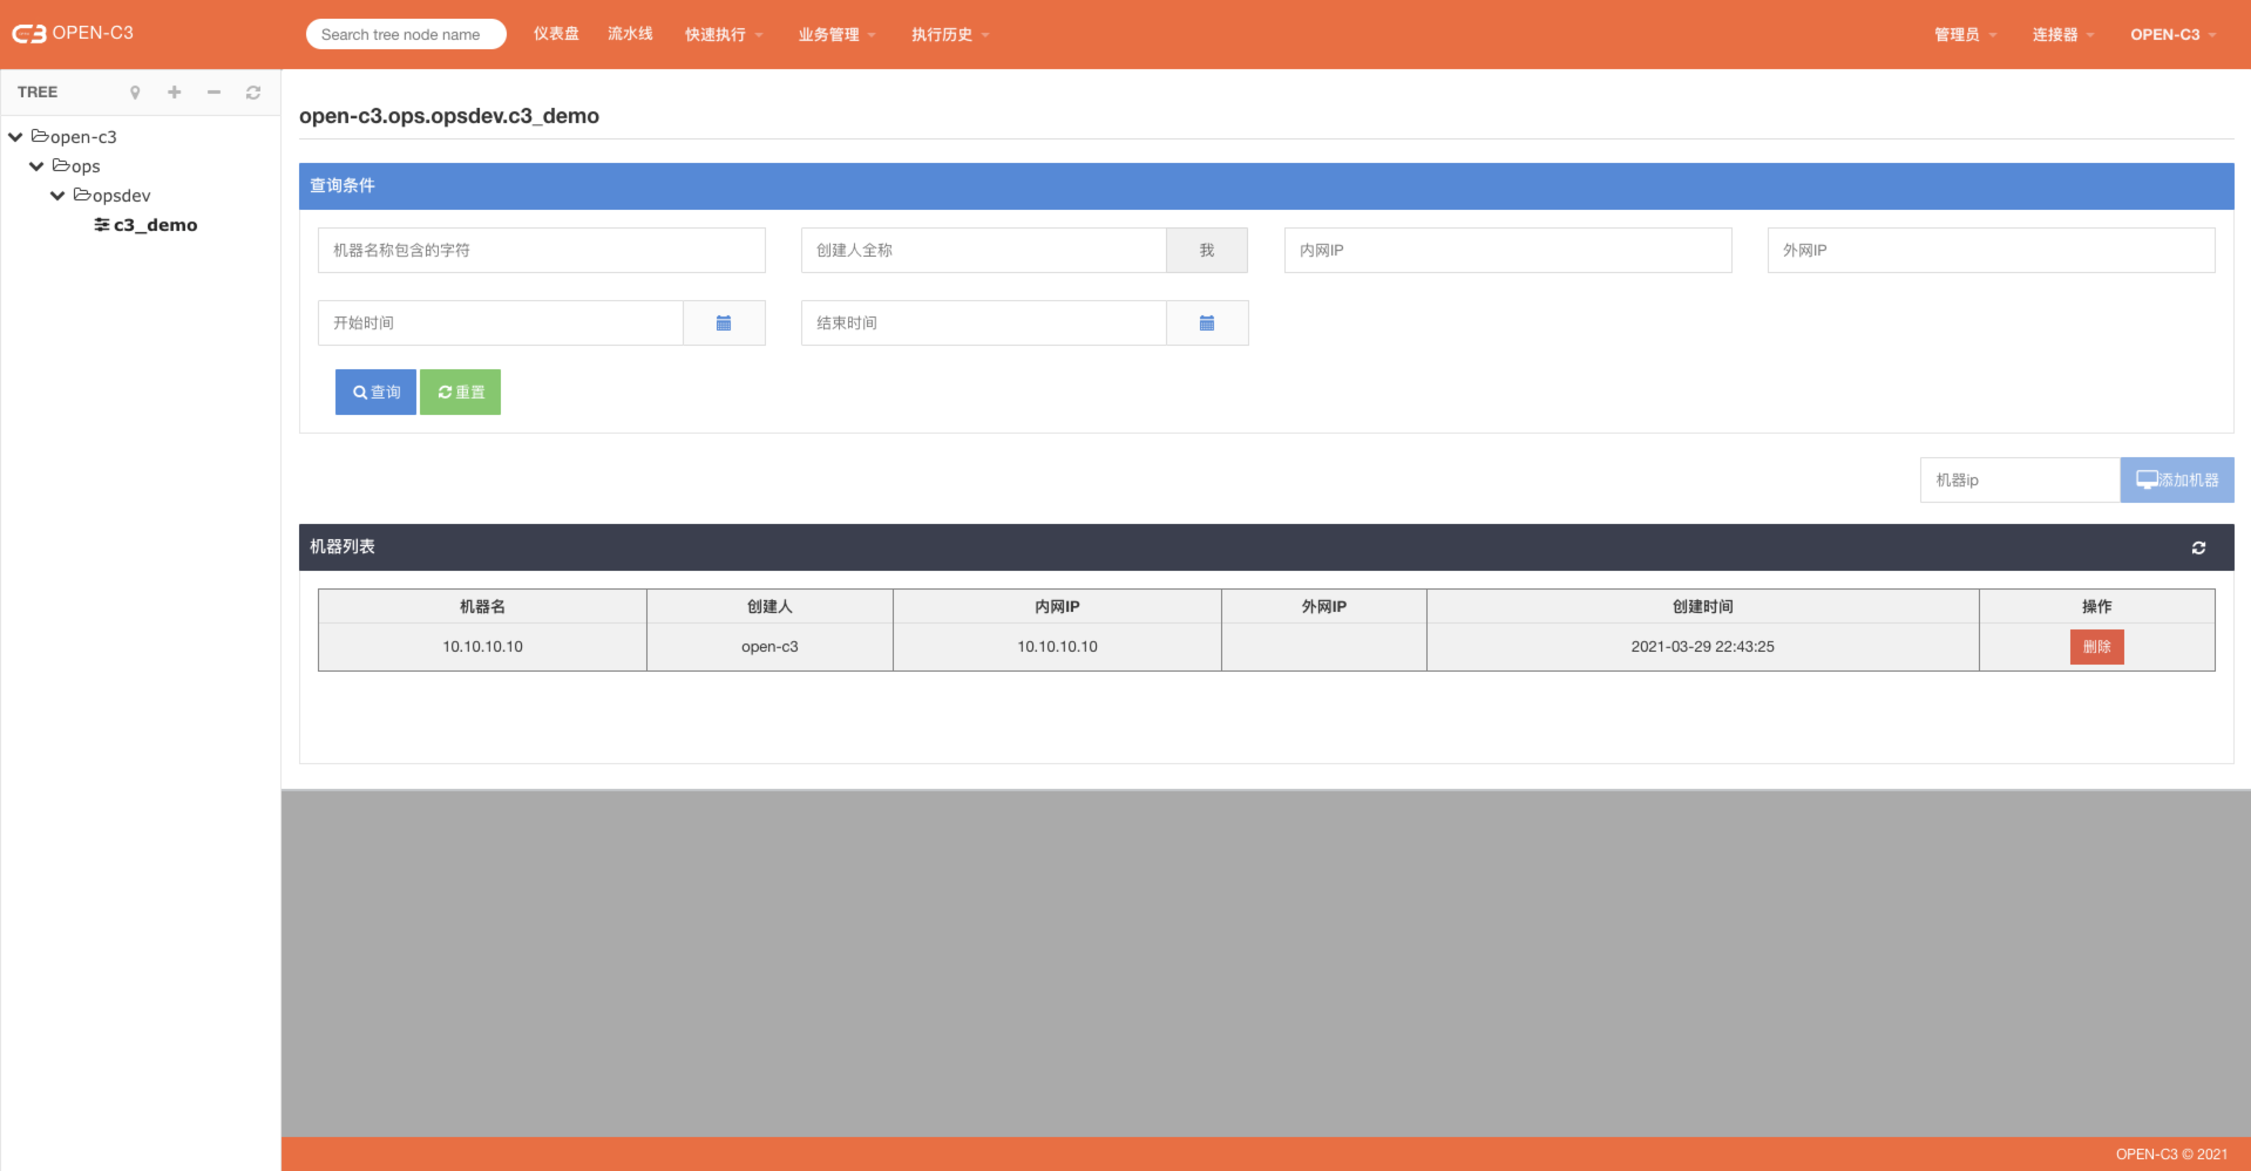Click the calendar icon next to 结束时间

pyautogui.click(x=1209, y=323)
